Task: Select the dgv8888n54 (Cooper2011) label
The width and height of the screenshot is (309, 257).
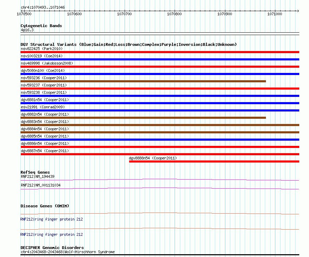Action: (x=153, y=158)
